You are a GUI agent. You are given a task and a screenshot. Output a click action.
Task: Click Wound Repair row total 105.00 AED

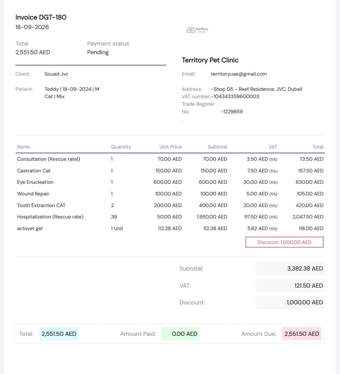tap(310, 194)
